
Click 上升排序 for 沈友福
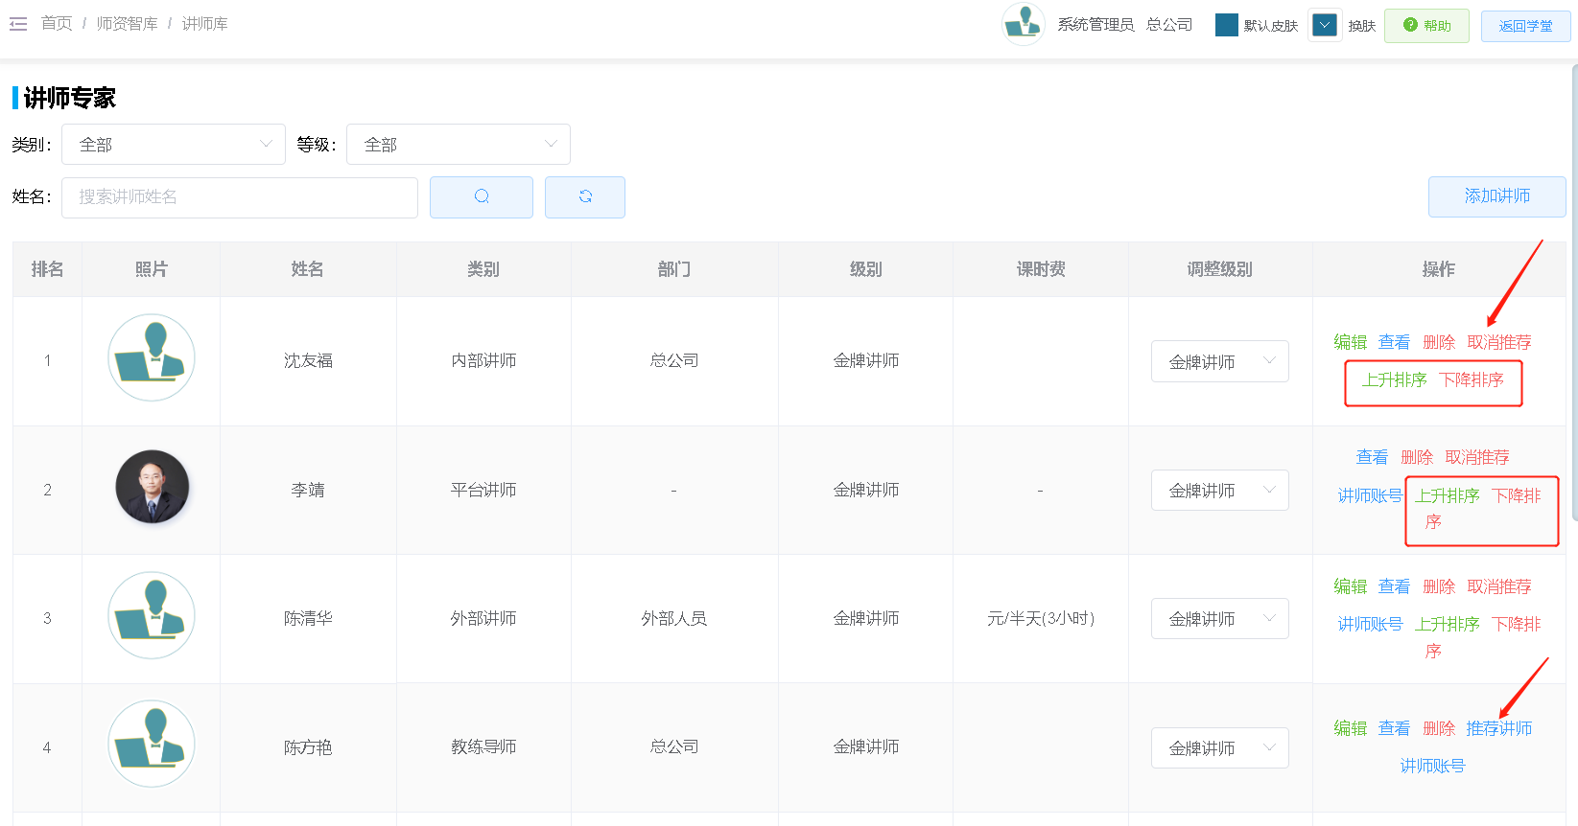pyautogui.click(x=1394, y=380)
